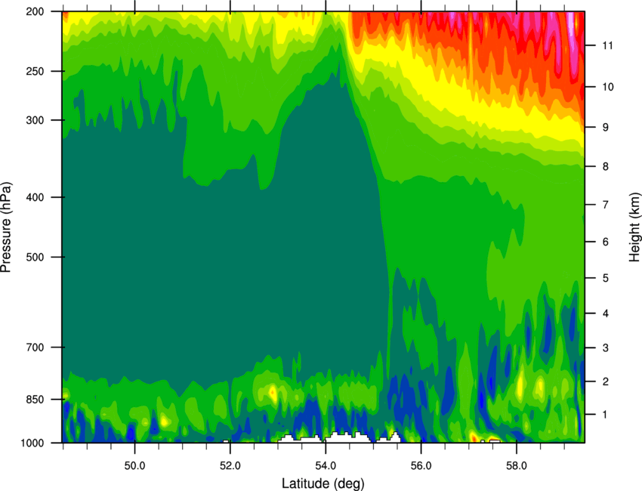Click the 300 pressure tick label
The width and height of the screenshot is (642, 491).
35,120
